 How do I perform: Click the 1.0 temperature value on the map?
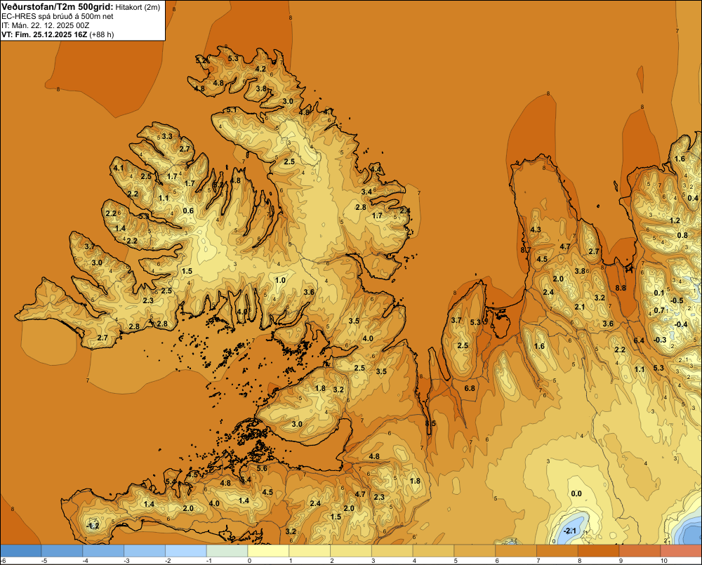280,280
